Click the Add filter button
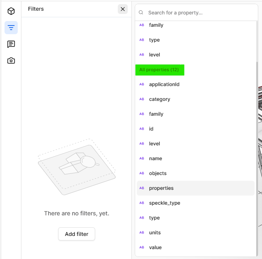 77,234
